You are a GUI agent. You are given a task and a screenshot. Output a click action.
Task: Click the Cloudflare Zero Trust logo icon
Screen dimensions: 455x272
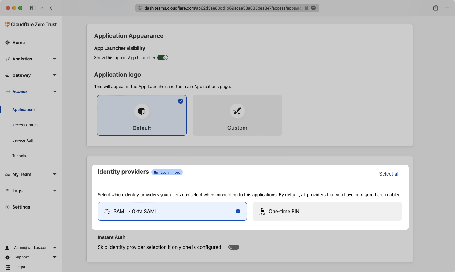(7, 24)
